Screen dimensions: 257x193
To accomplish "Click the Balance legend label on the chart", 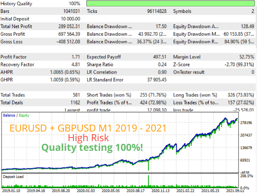I will 9,115.
